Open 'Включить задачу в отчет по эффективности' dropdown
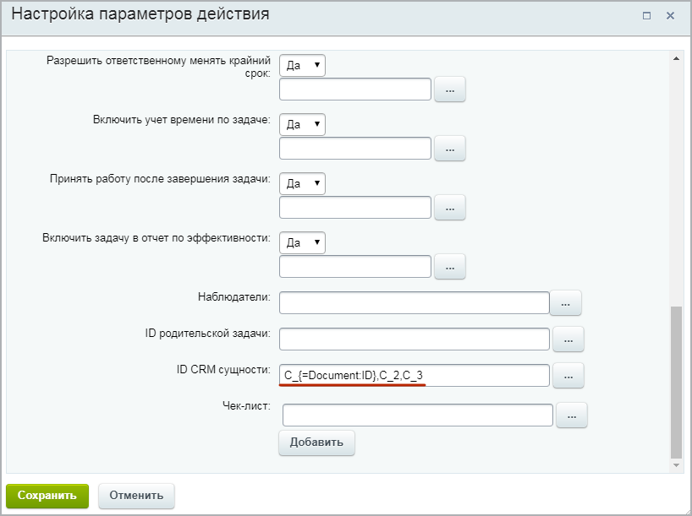This screenshot has width=692, height=516. tap(302, 242)
